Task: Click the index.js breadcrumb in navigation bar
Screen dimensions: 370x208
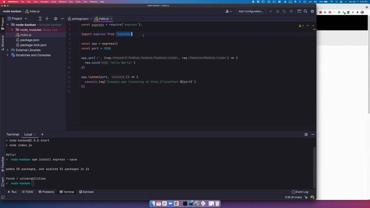Action: point(32,12)
